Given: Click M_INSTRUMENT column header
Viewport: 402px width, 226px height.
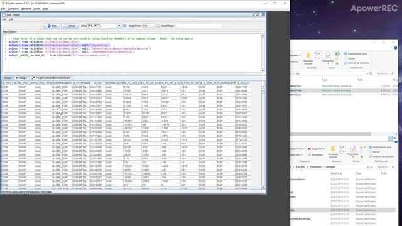Looking at the screenshot, I should pyautogui.click(x=62, y=83).
